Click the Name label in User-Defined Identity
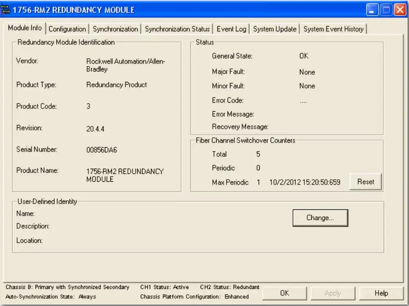The height and width of the screenshot is (306, 409). point(25,214)
